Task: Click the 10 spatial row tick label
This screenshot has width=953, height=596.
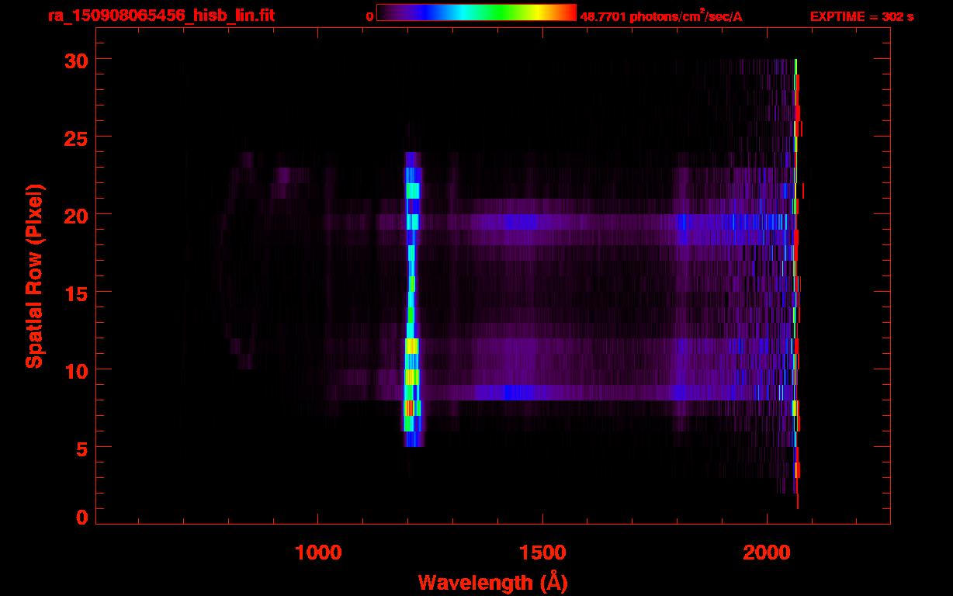Action: (x=75, y=370)
